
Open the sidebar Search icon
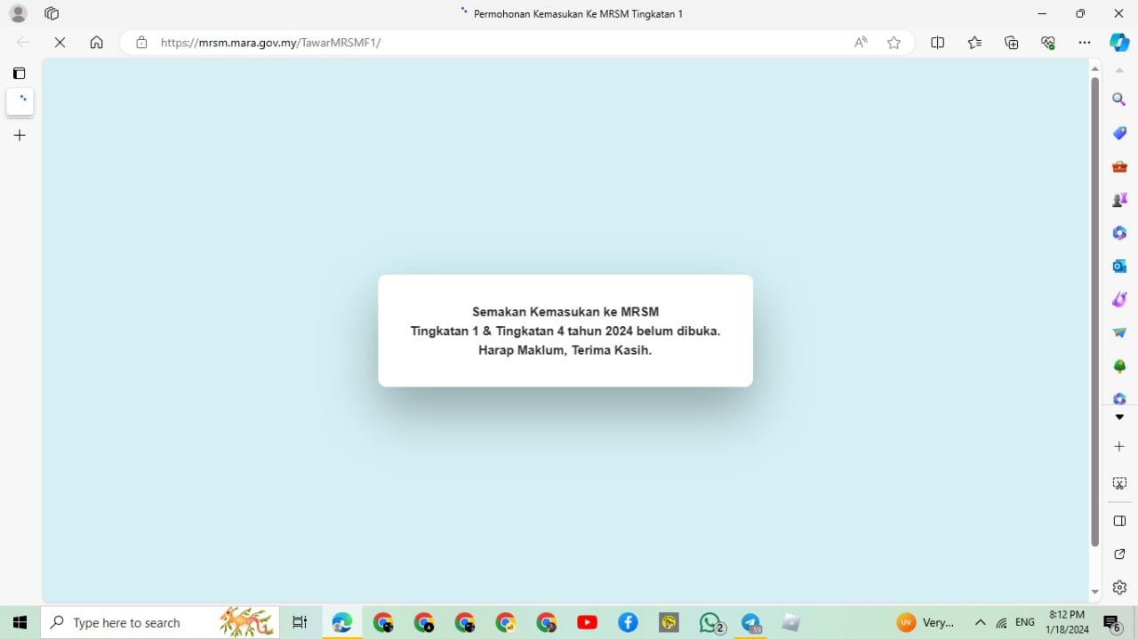point(1119,100)
